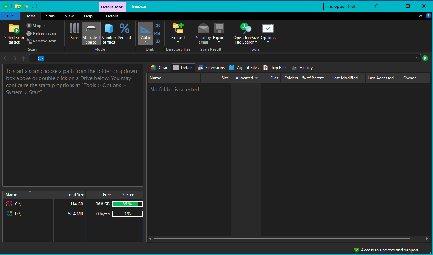This screenshot has height=255, width=433.
Task: Select the Details view tab with table icon
Action: 183,68
